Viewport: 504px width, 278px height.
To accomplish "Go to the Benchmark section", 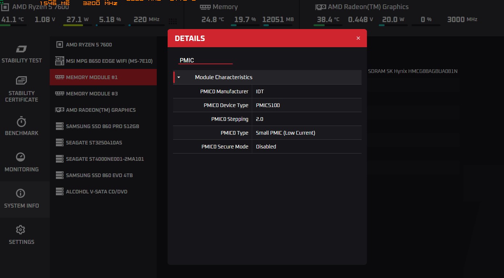I will coord(22,126).
